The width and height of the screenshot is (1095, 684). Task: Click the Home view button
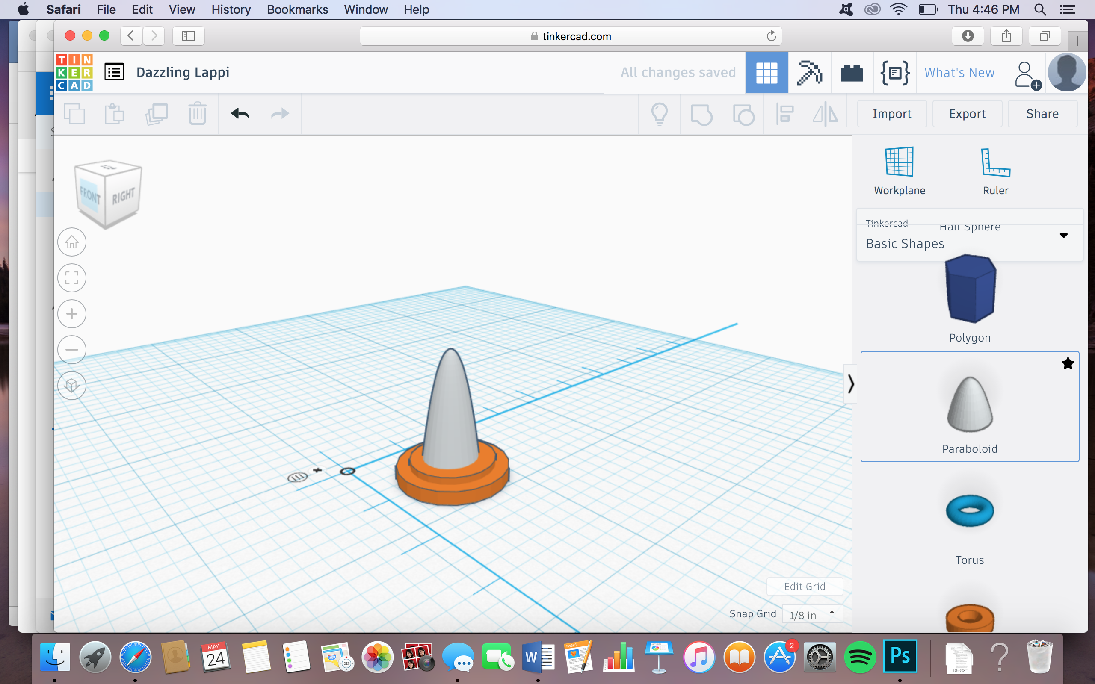click(x=72, y=242)
